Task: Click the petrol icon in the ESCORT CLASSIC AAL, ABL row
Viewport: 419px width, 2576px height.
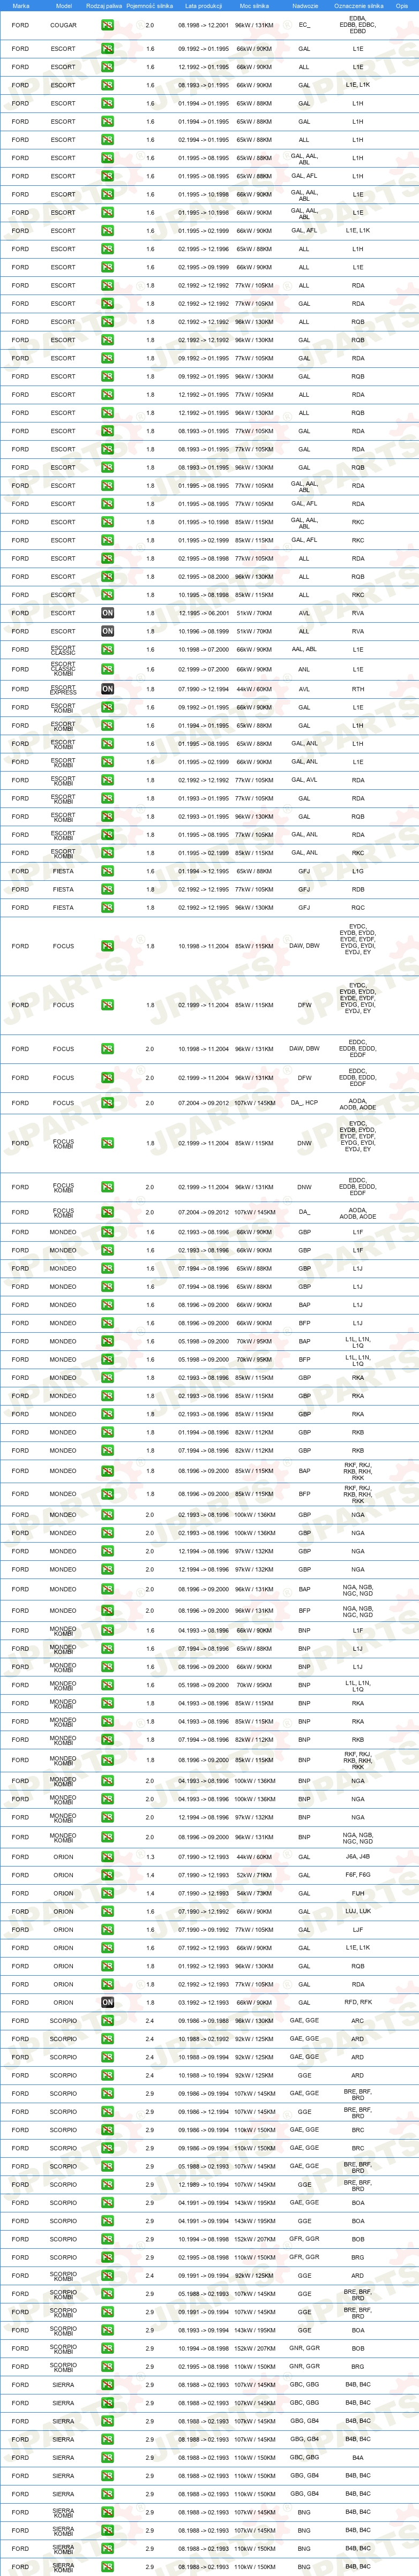Action: pos(107,649)
